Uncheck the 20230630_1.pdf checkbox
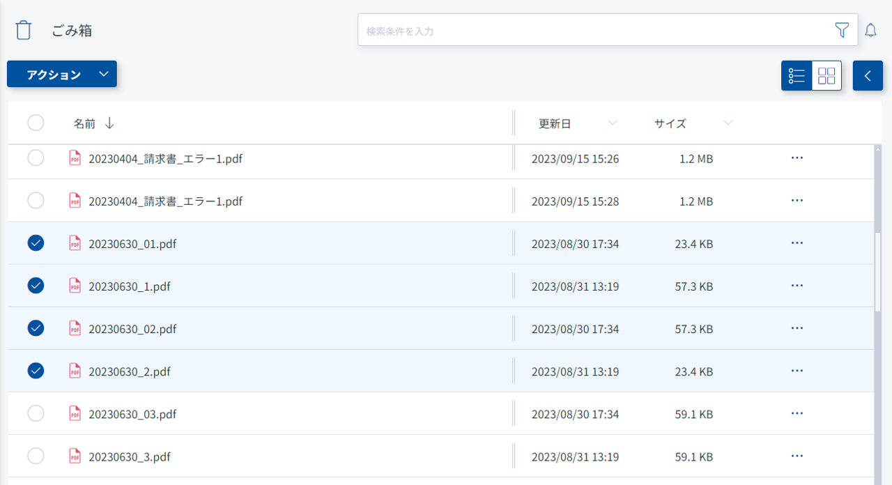This screenshot has width=892, height=485. point(36,286)
